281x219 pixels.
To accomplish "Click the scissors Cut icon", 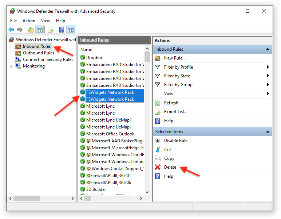I will click(x=158, y=150).
